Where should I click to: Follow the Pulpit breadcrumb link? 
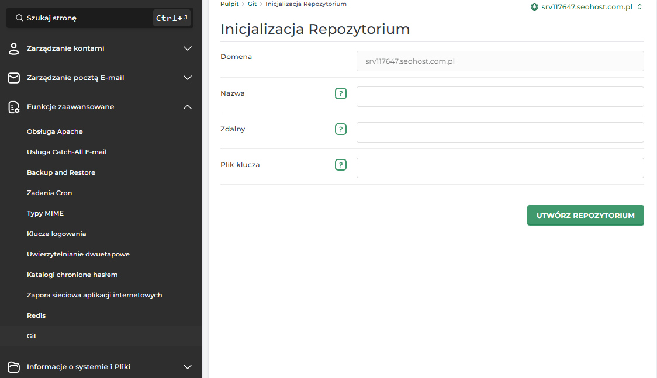tap(230, 4)
